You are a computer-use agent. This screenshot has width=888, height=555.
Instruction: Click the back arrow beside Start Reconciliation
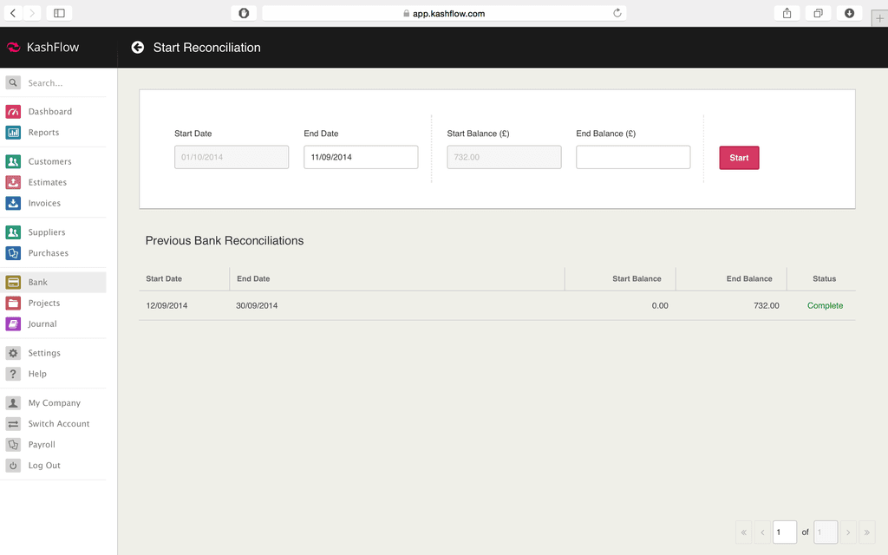point(137,48)
